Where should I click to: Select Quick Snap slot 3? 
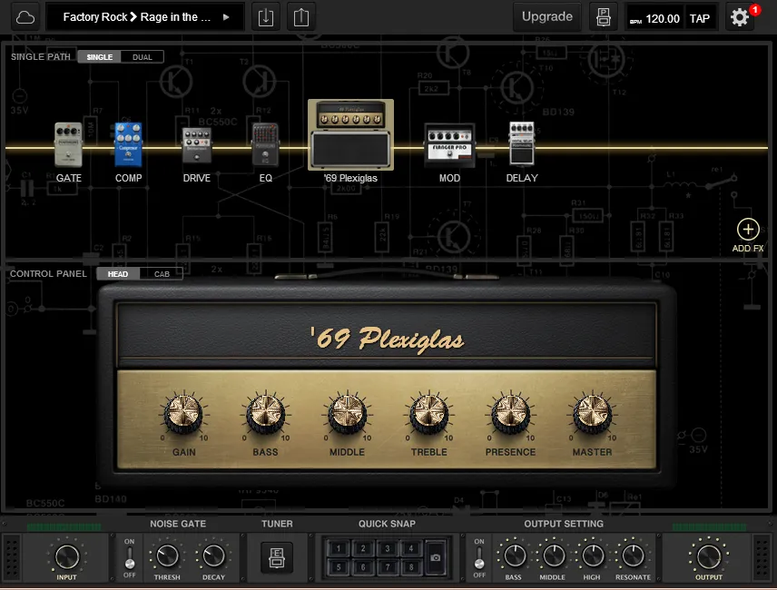tap(387, 548)
